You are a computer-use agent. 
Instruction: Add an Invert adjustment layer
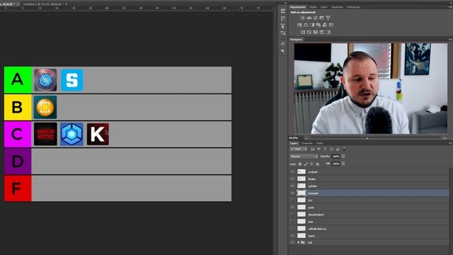(302, 32)
